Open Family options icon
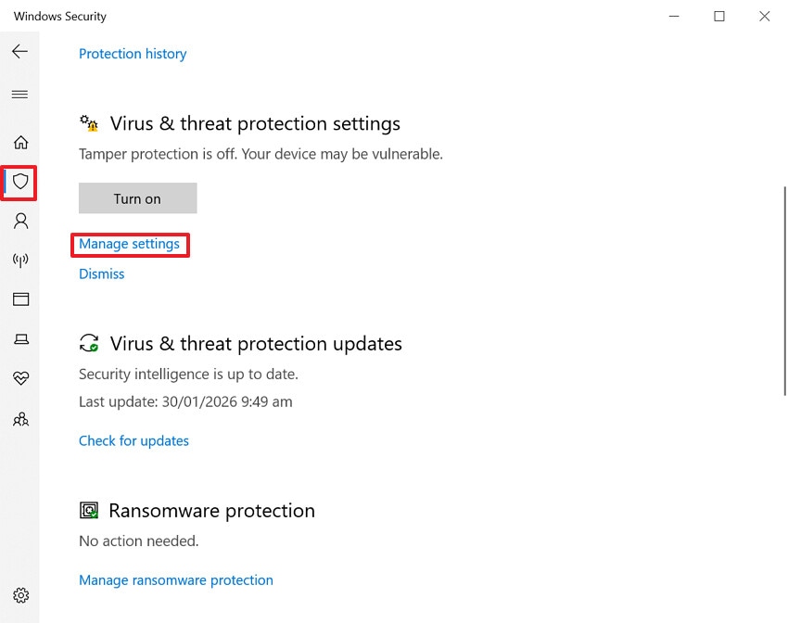 20,419
